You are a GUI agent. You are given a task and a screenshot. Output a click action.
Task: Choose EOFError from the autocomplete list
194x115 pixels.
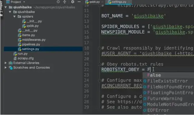coord(168,110)
